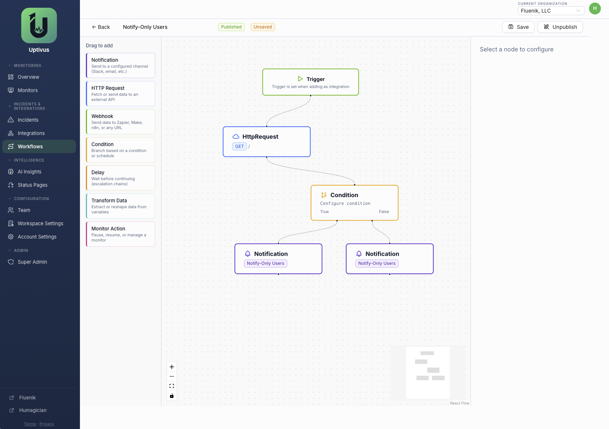Click the Uptivus logo icon

(39, 26)
